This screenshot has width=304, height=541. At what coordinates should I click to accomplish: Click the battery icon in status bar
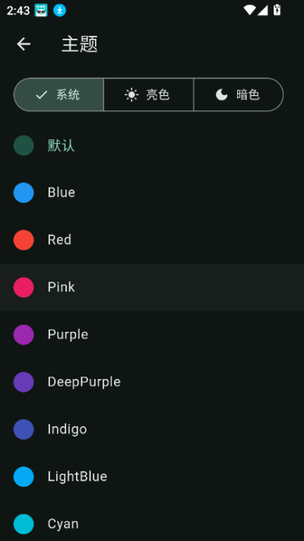pos(277,10)
